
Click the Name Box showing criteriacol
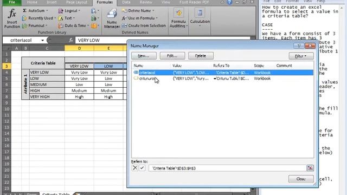[21, 41]
